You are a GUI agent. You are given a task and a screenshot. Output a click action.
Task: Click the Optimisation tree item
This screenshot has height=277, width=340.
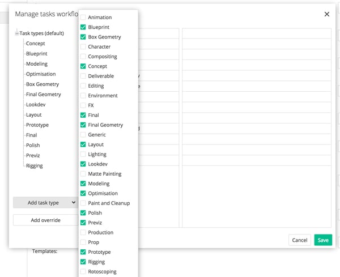(41, 74)
